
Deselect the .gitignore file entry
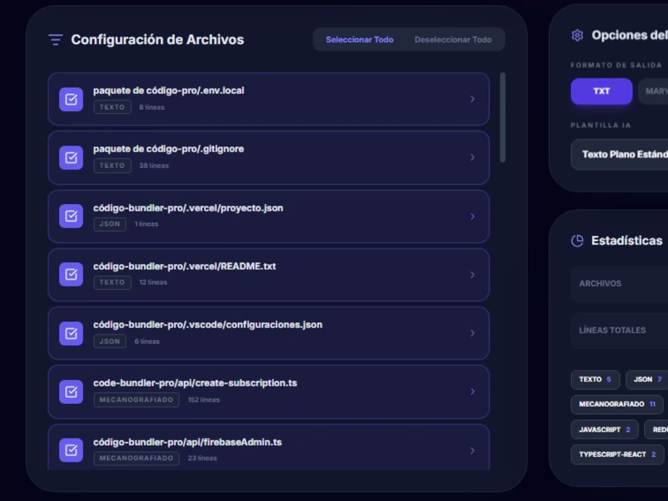click(71, 157)
